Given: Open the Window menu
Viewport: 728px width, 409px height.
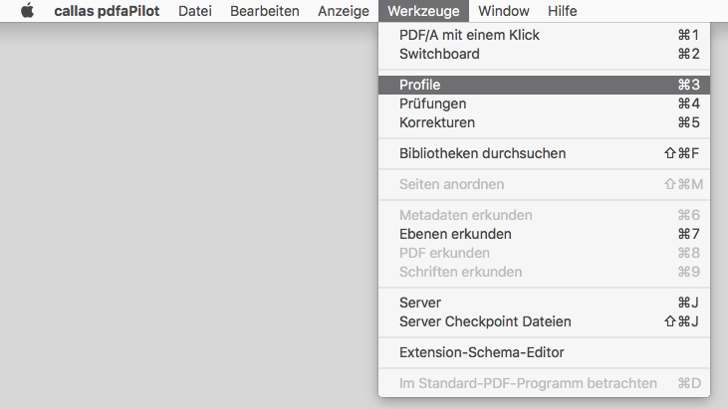Looking at the screenshot, I should [504, 11].
